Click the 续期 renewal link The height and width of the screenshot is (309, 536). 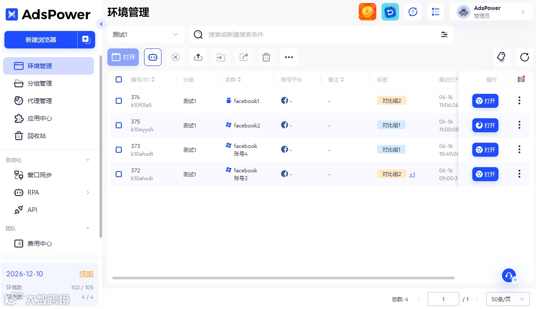pyautogui.click(x=86, y=274)
